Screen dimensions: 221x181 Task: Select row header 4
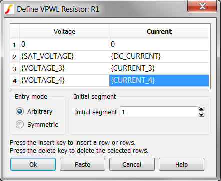point(15,81)
